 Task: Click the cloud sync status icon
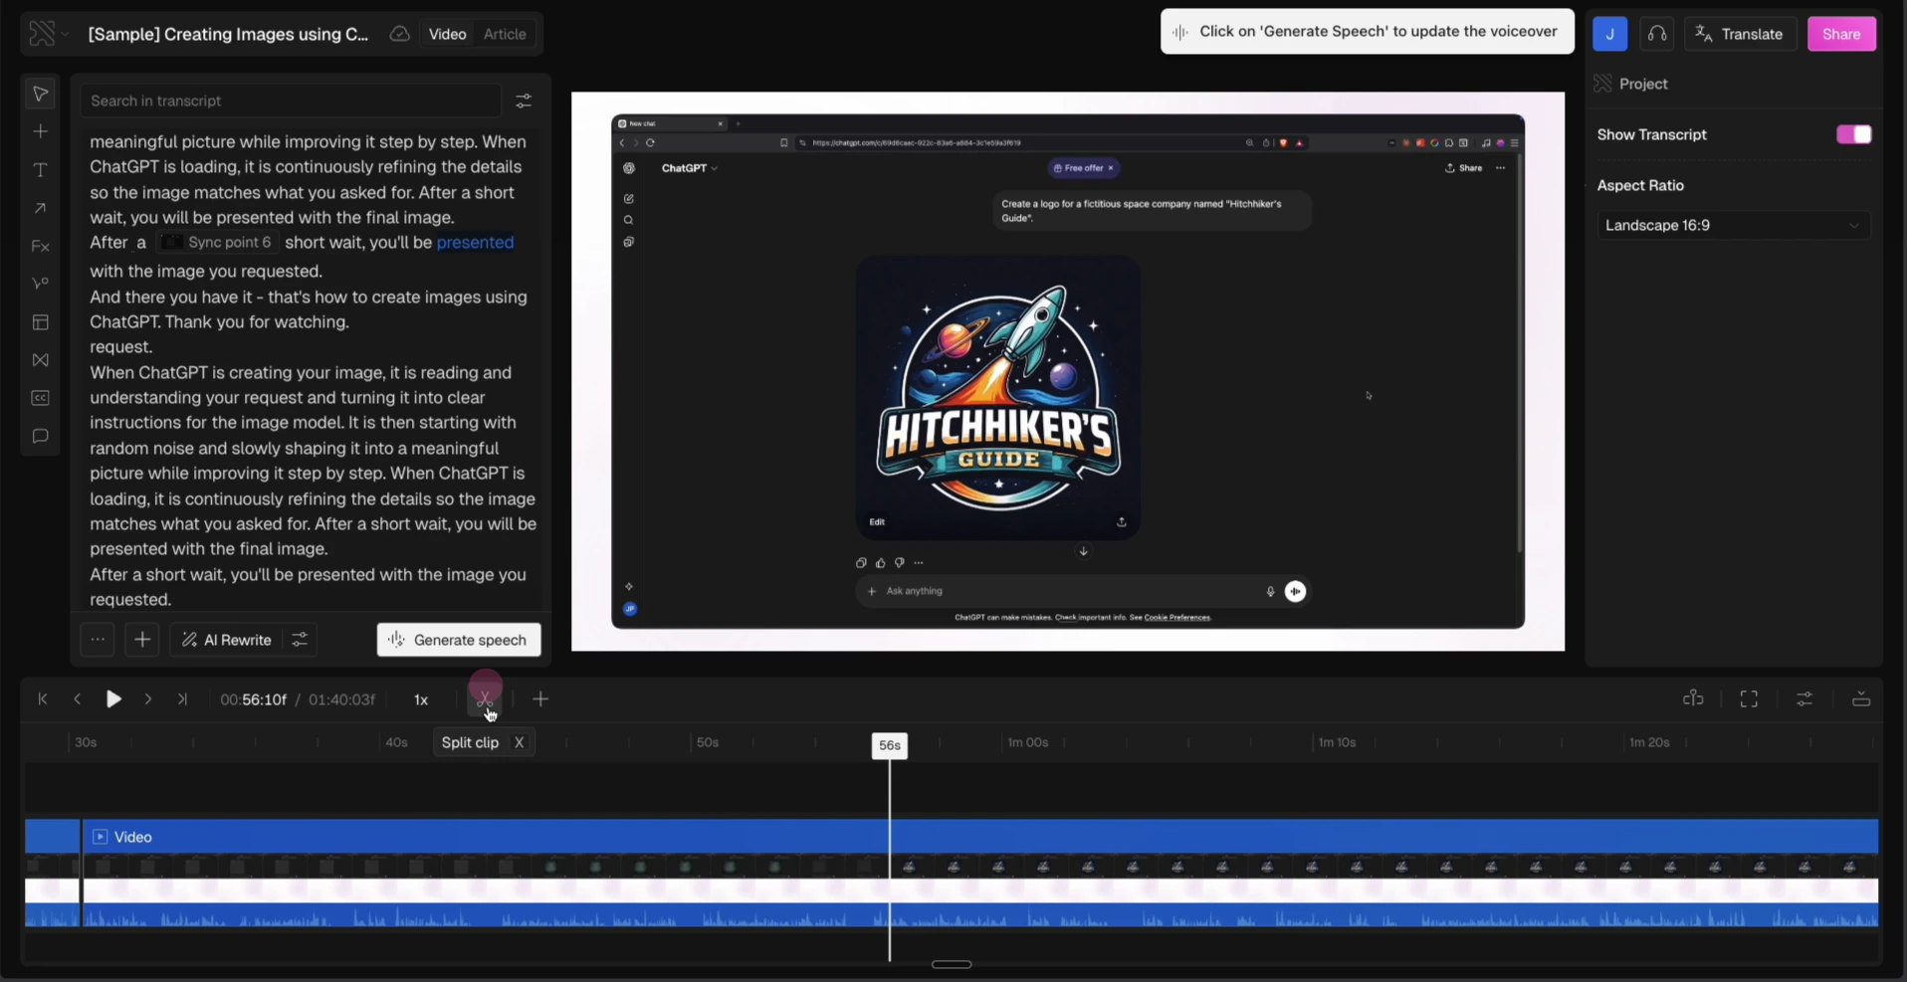click(399, 34)
